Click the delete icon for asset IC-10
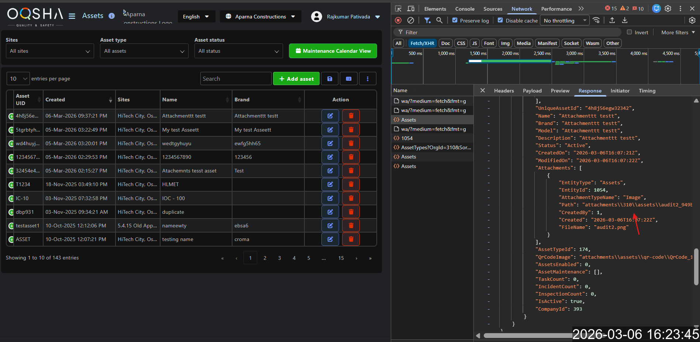The height and width of the screenshot is (342, 700). point(351,198)
